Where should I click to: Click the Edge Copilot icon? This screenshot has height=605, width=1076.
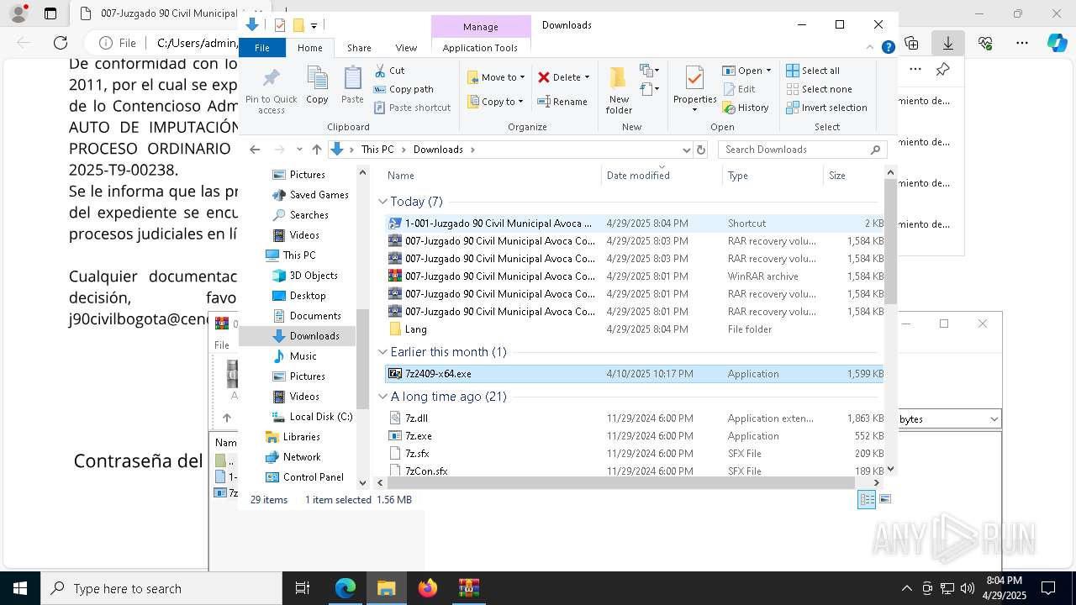1057,43
